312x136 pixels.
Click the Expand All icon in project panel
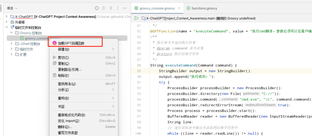point(104,8)
